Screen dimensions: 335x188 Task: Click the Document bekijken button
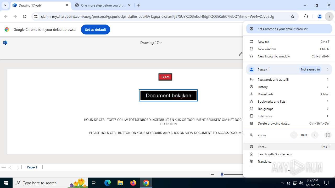pos(168,96)
